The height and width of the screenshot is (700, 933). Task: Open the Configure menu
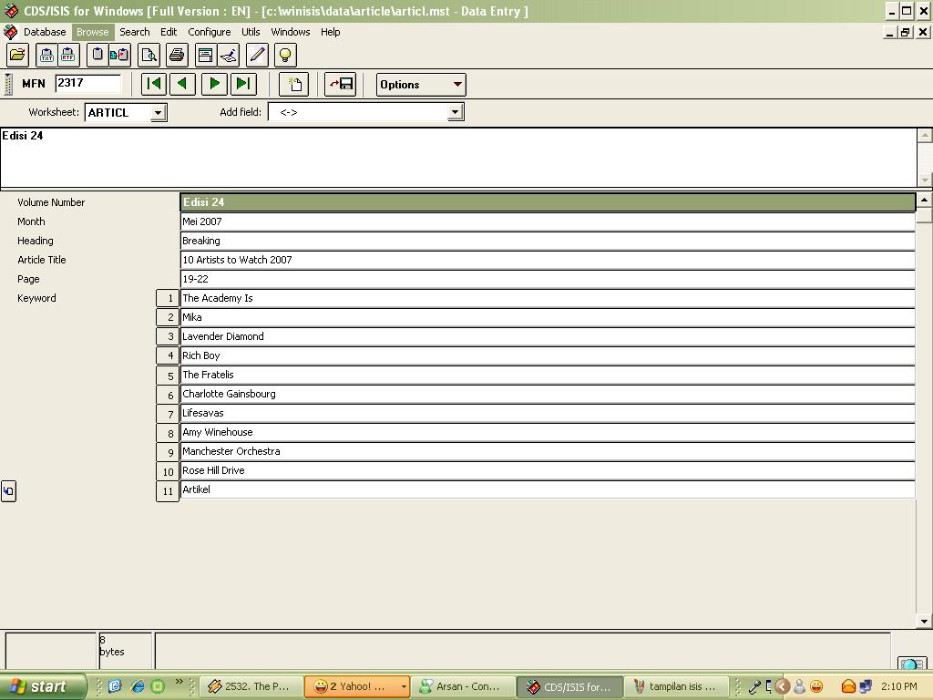210,32
